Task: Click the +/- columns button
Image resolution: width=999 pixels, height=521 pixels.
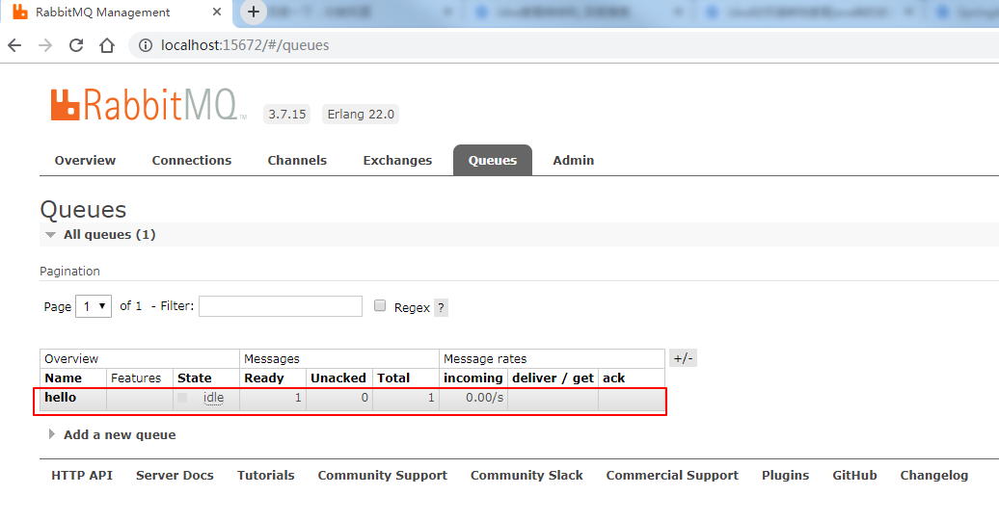Action: [x=683, y=358]
